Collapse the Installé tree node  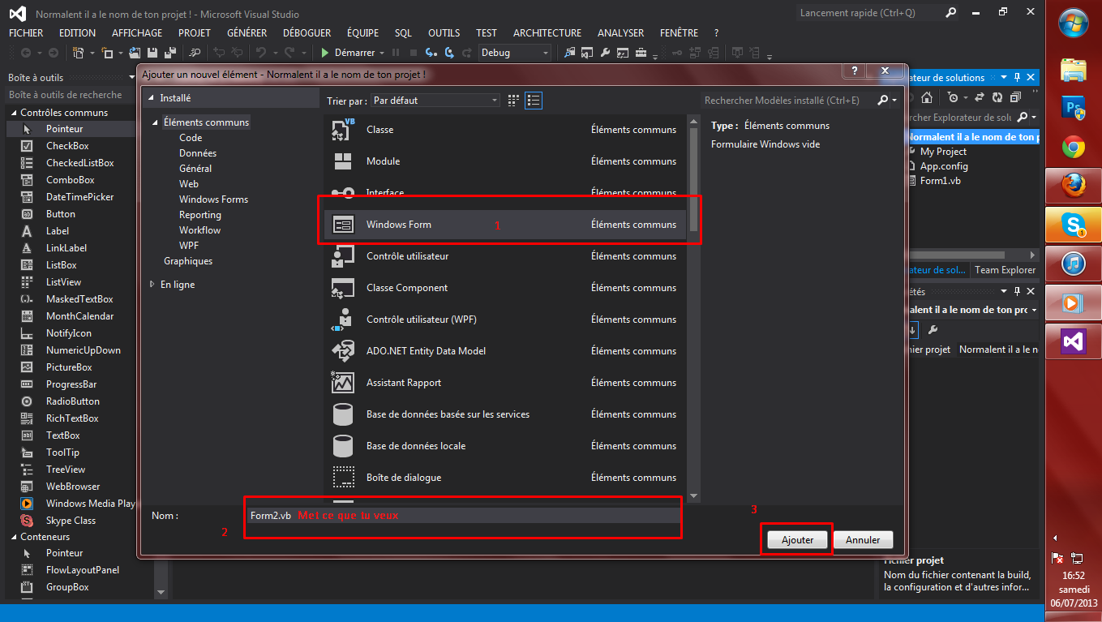tap(150, 98)
